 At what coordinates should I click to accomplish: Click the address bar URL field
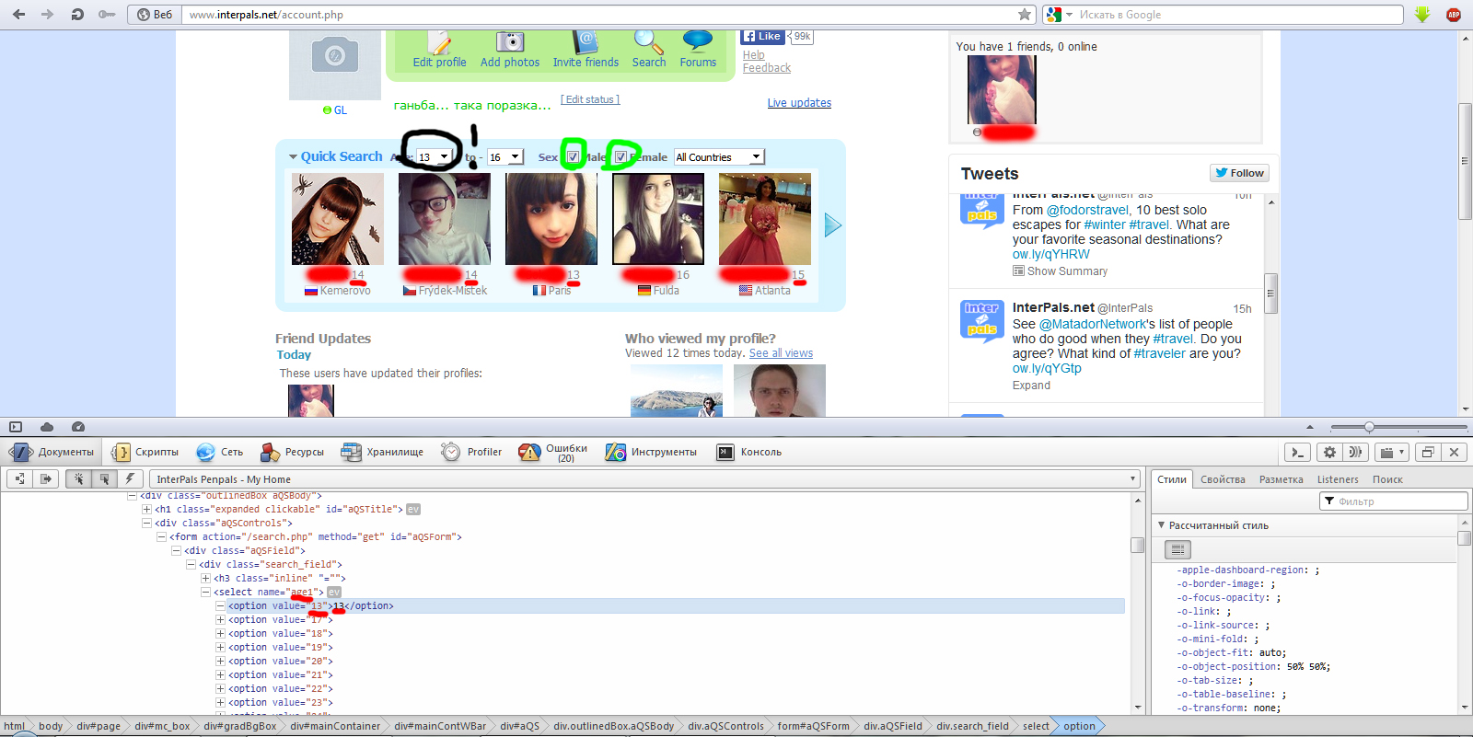[x=598, y=15]
